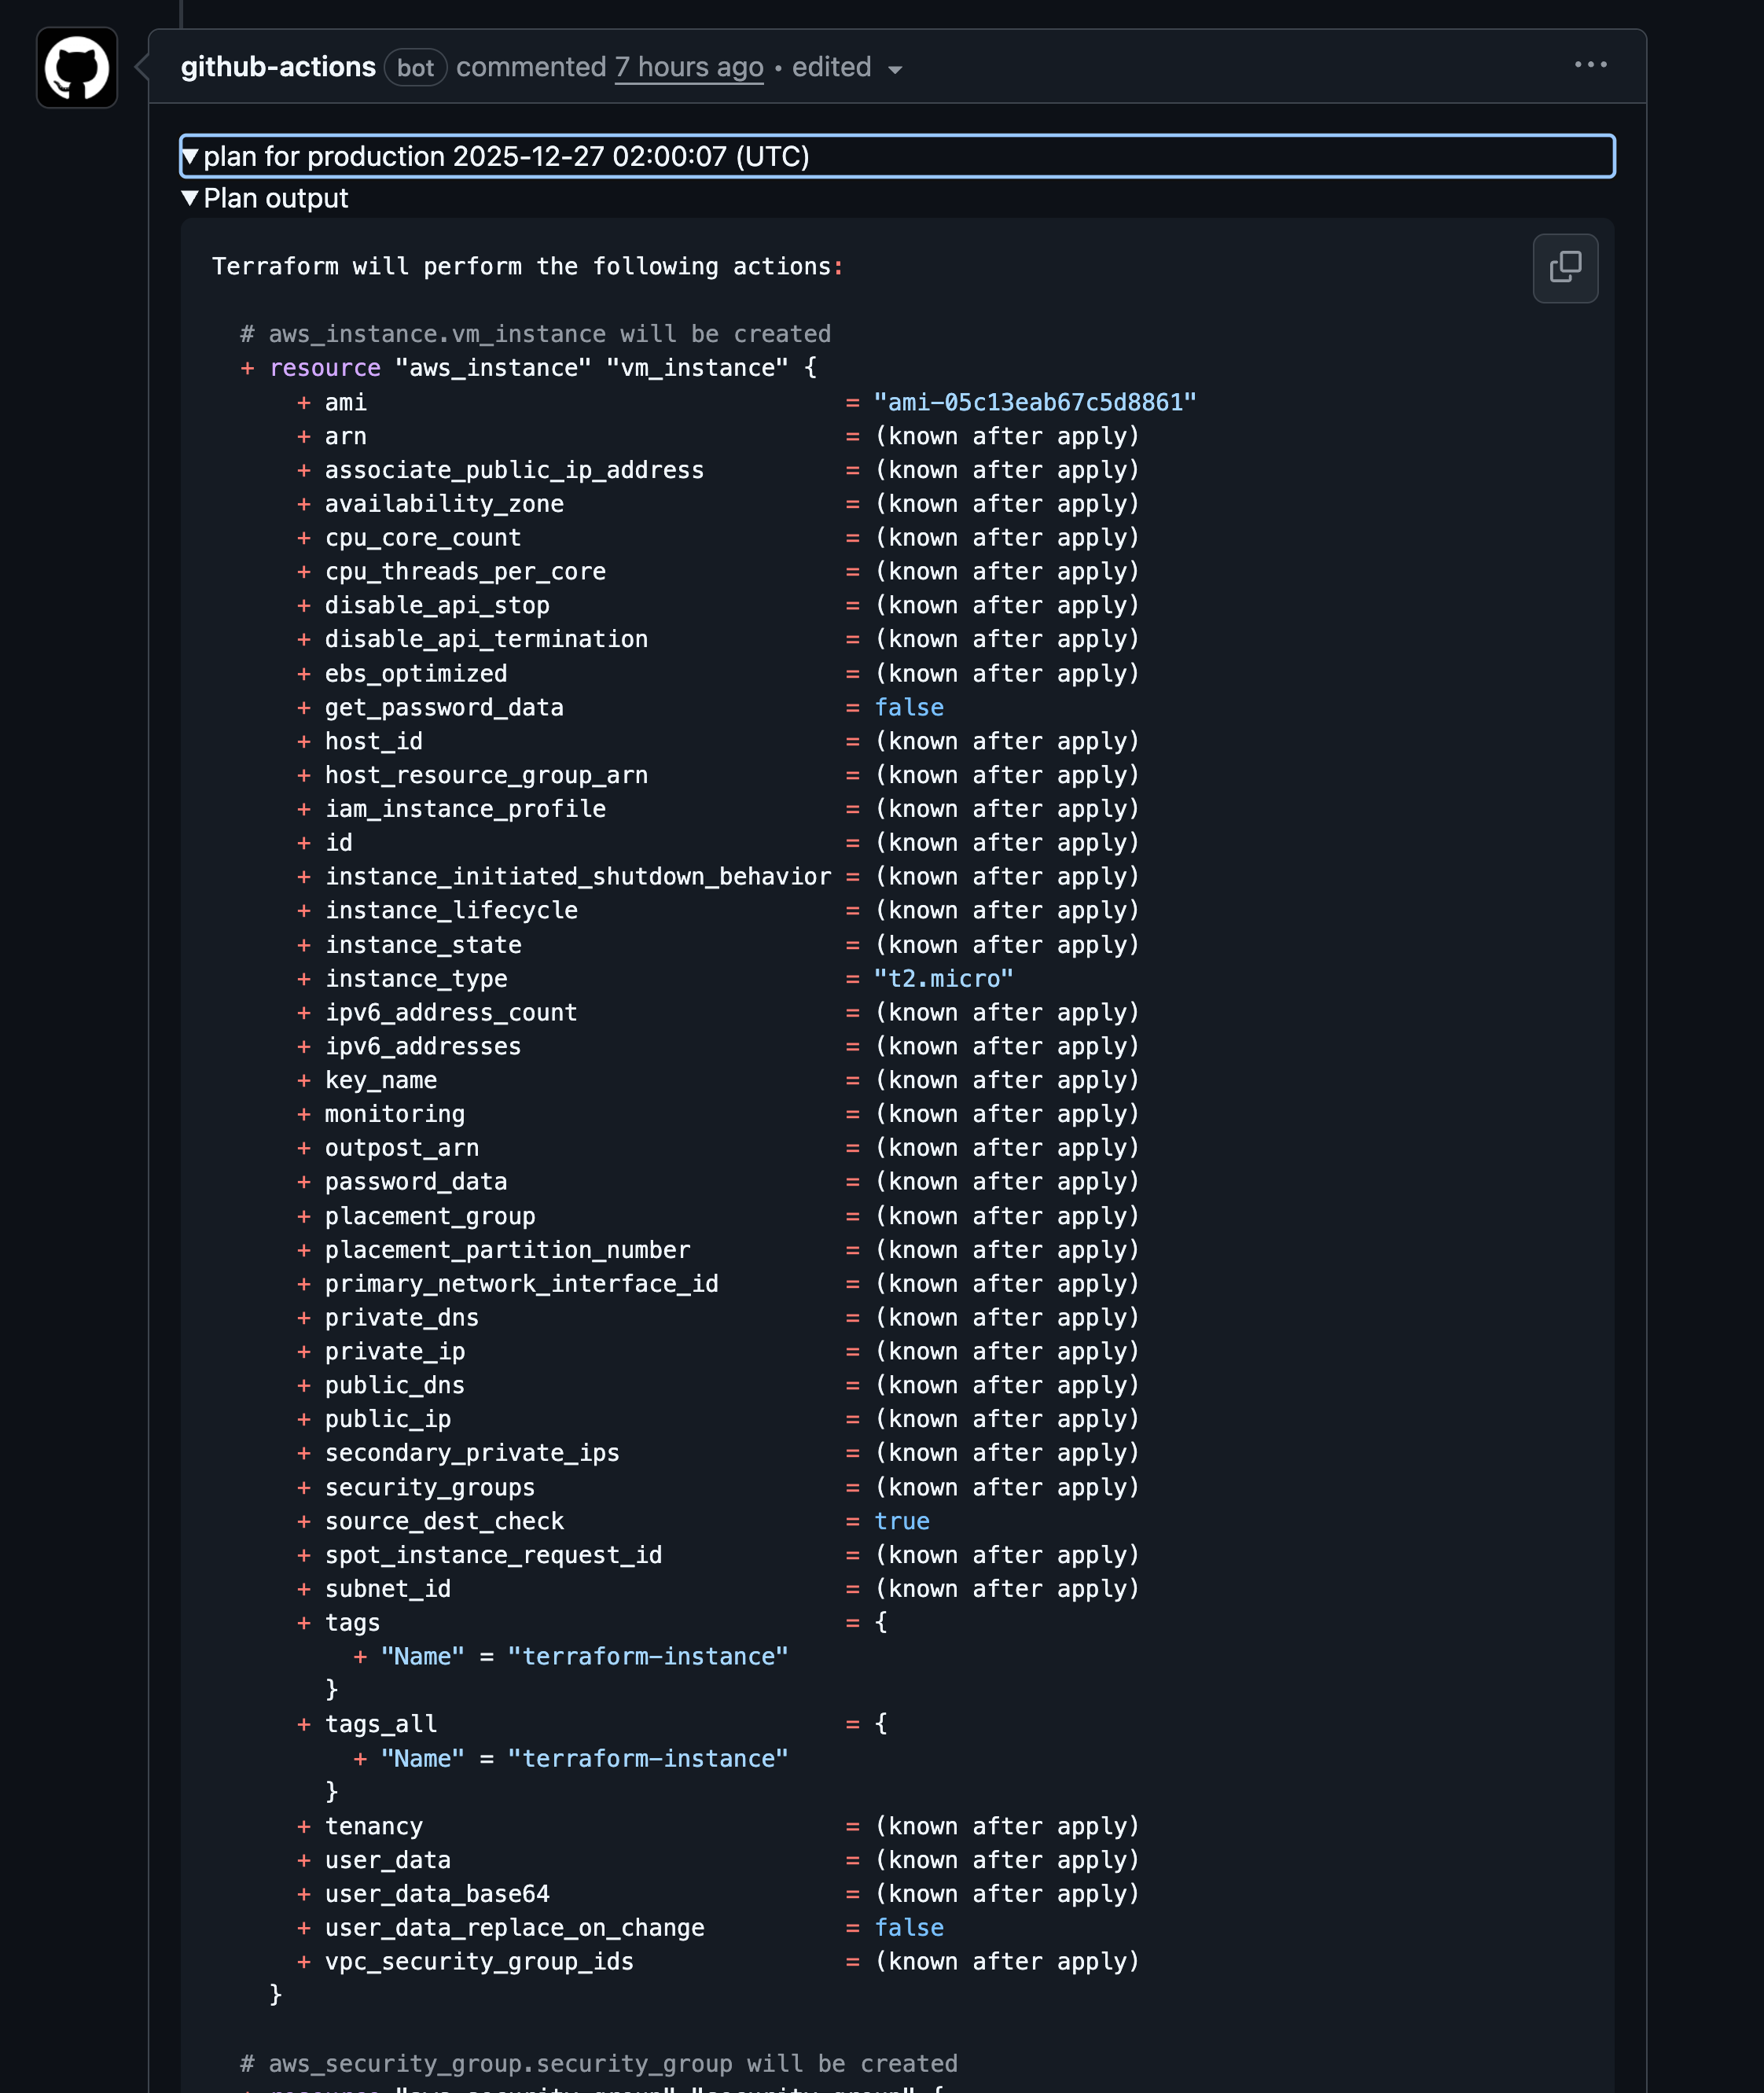Copy the Terraform plan output to clipboard
The width and height of the screenshot is (1764, 2093).
point(1565,268)
